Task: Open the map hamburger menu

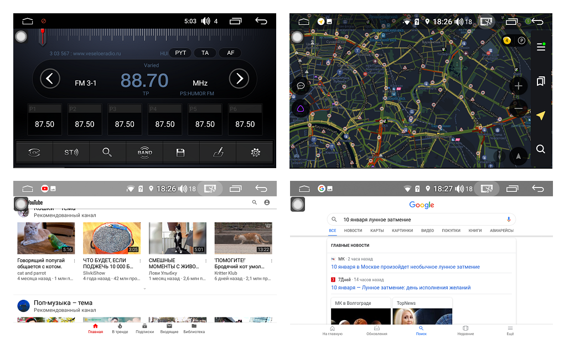Action: point(541,47)
